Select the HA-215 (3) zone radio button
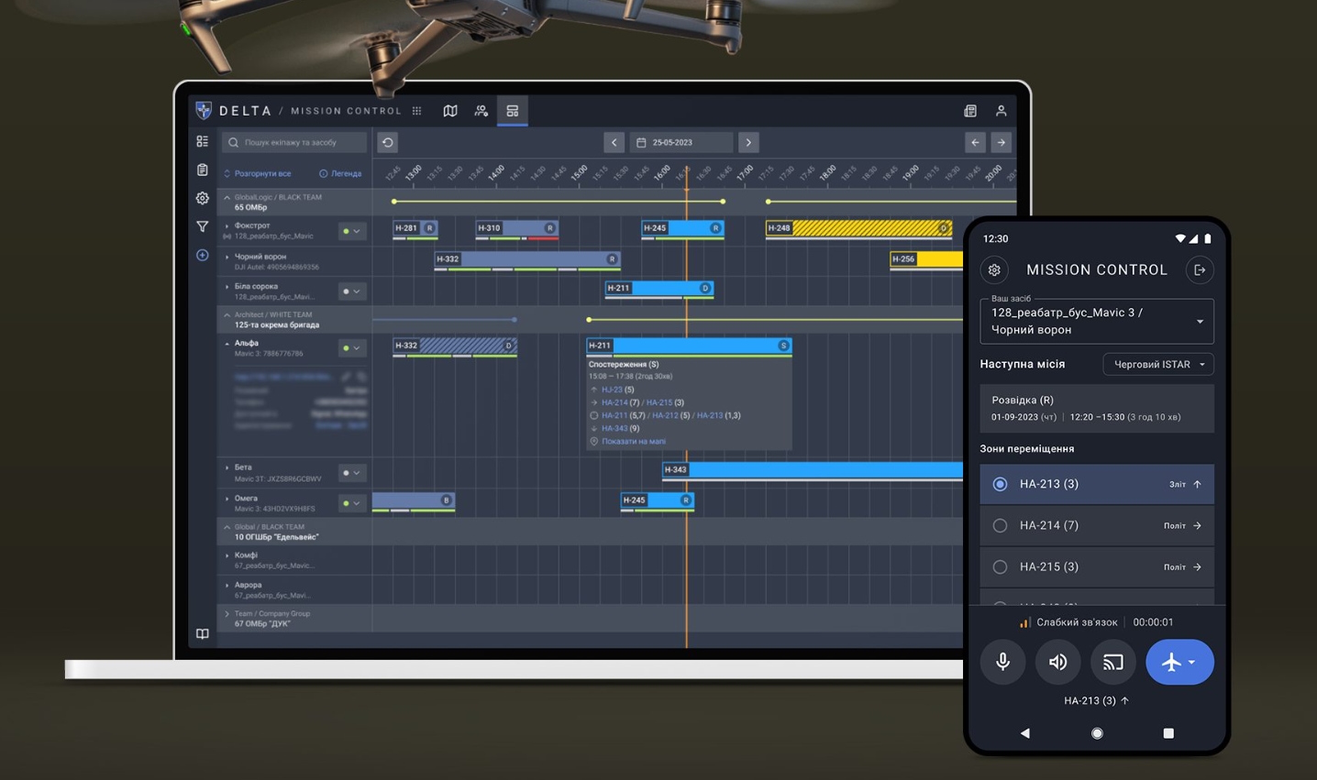This screenshot has height=780, width=1317. 1000,566
